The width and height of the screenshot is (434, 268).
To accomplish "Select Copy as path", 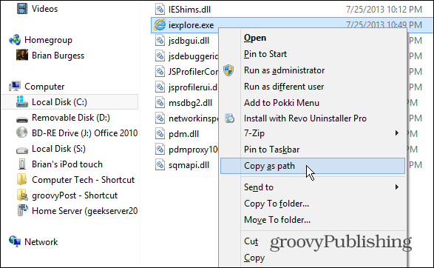I will click(269, 166).
